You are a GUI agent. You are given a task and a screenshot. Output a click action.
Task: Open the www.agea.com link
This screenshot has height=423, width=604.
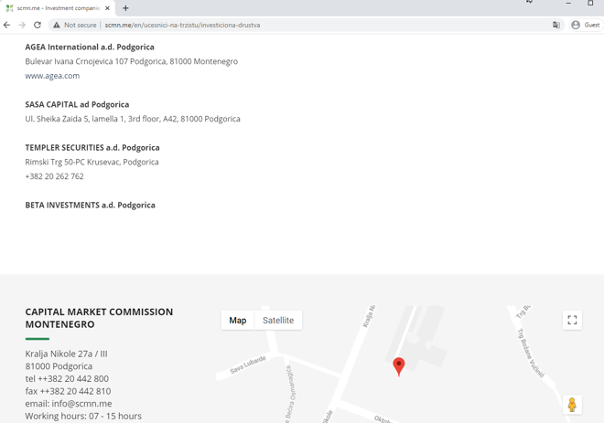pyautogui.click(x=52, y=76)
